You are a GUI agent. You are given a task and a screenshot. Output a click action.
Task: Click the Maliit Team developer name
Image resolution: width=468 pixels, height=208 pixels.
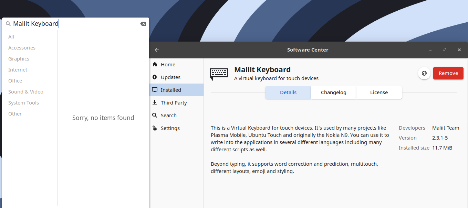(446, 128)
